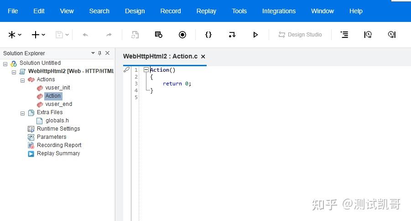Click the Replay play icon

(255, 35)
